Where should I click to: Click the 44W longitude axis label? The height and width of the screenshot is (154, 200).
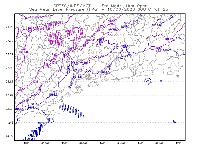[102, 143]
